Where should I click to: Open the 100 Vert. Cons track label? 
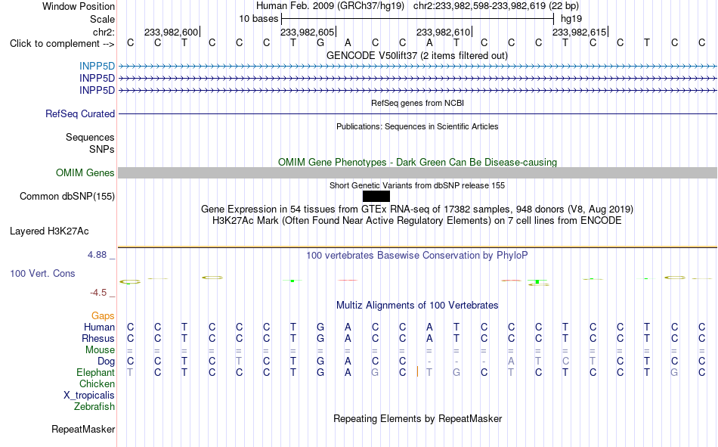tap(42, 273)
